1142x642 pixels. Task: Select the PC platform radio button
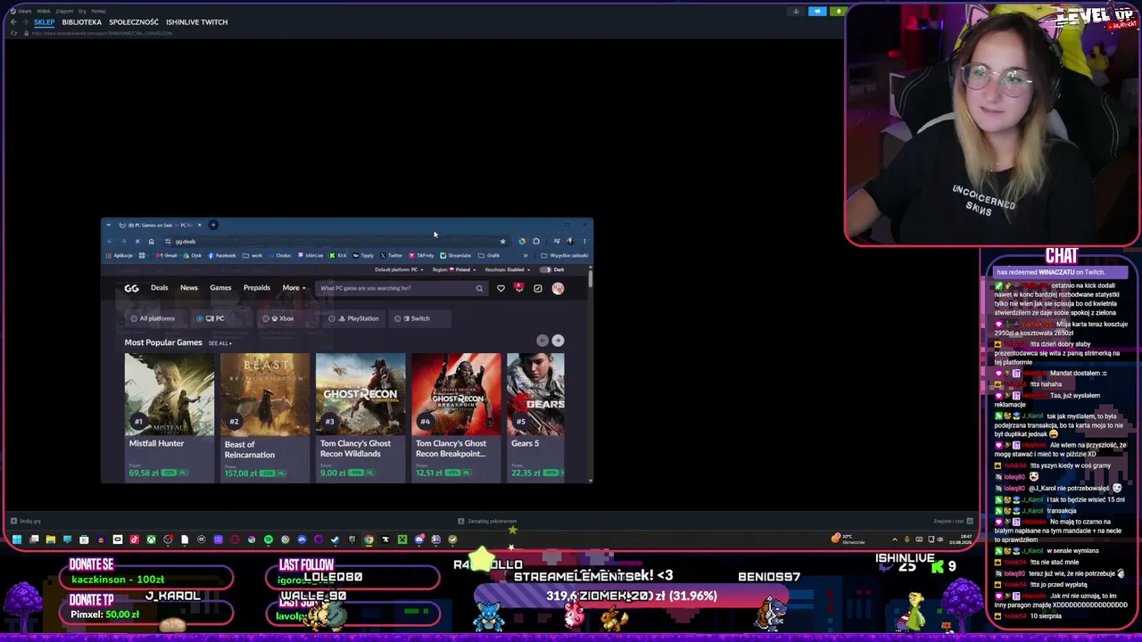[x=200, y=318]
